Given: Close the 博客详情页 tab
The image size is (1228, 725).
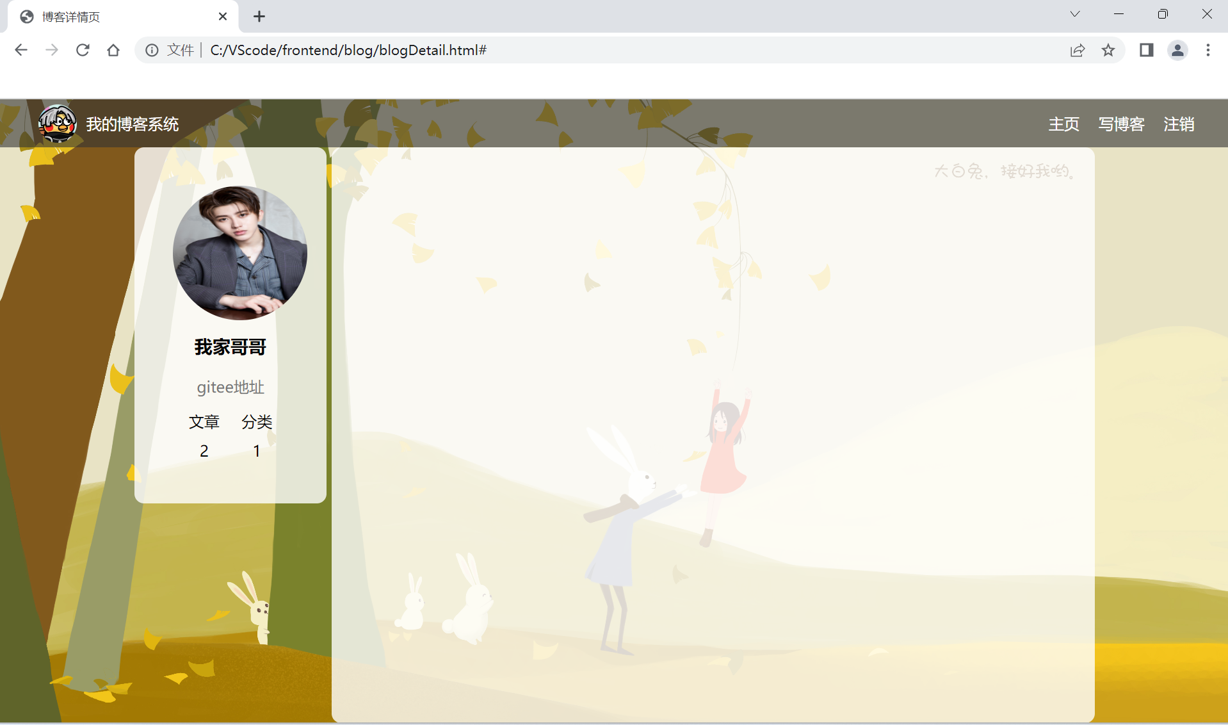Looking at the screenshot, I should [223, 17].
